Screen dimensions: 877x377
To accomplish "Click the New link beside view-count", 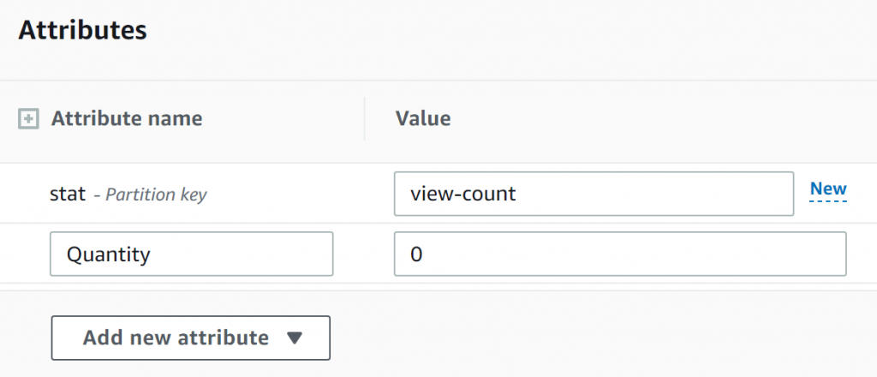I will (x=827, y=188).
